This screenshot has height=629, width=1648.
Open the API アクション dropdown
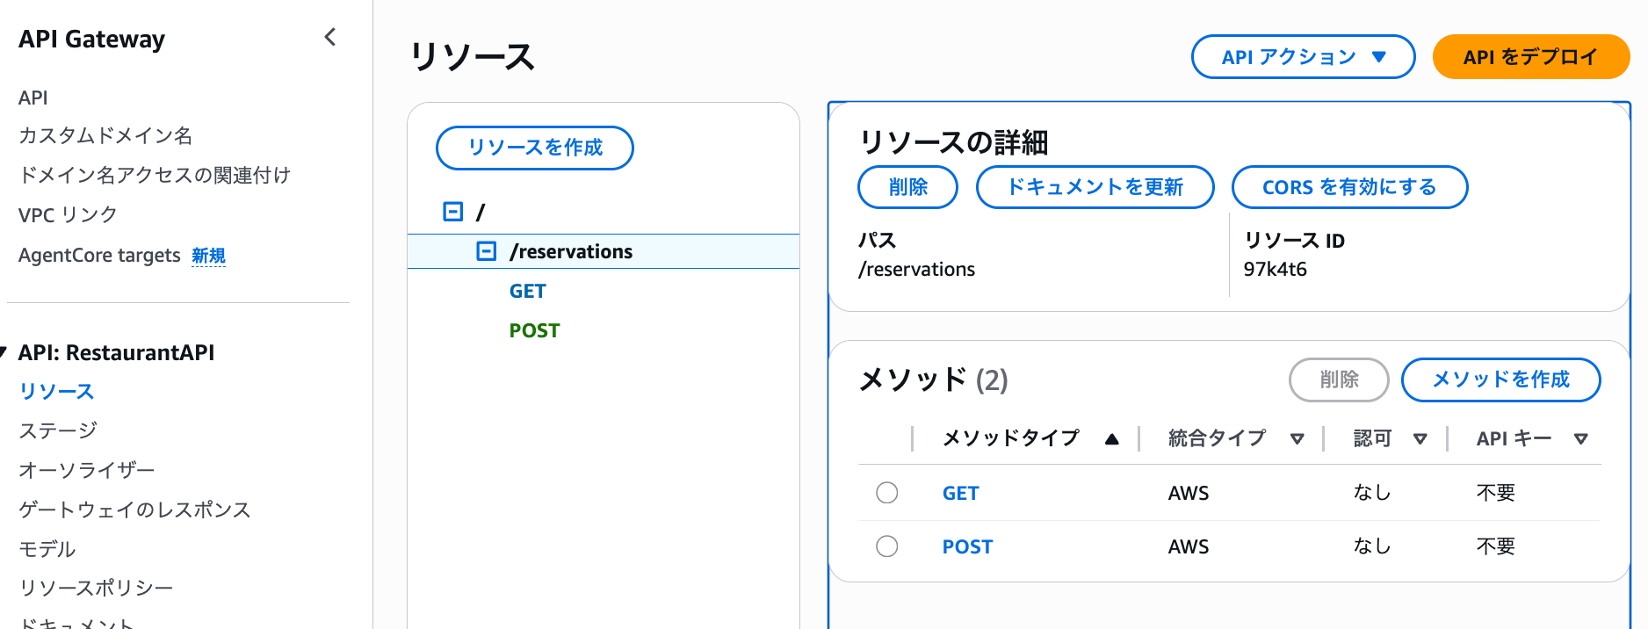coord(1302,56)
